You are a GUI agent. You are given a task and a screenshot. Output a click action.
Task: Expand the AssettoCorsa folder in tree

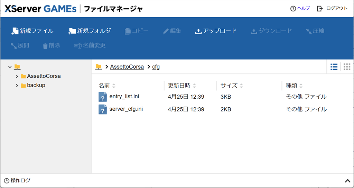coord(17,76)
